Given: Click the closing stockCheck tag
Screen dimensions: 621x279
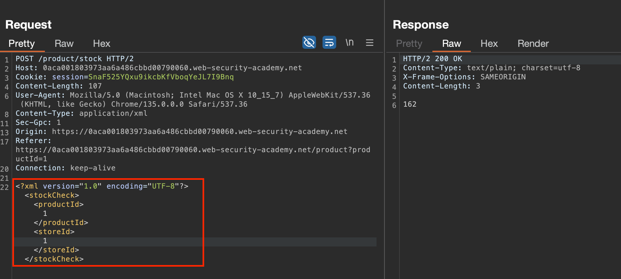Looking at the screenshot, I should point(54,259).
